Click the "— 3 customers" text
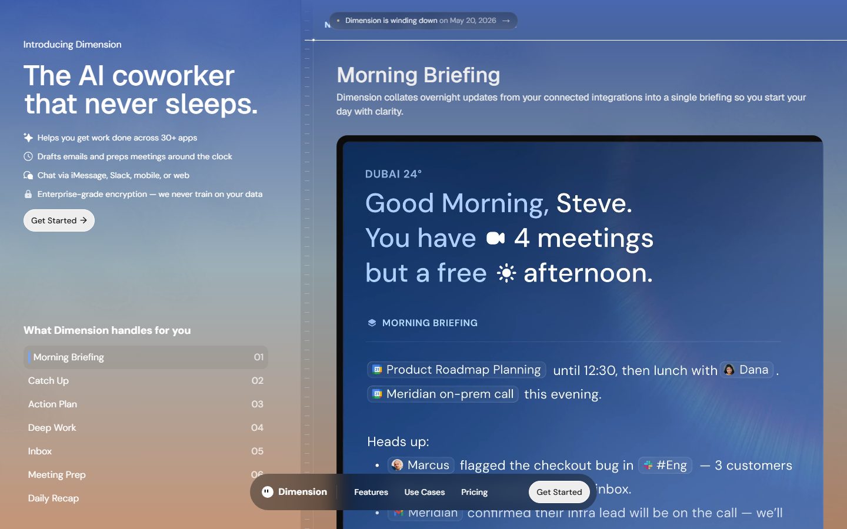This screenshot has height=529, width=847. [746, 466]
